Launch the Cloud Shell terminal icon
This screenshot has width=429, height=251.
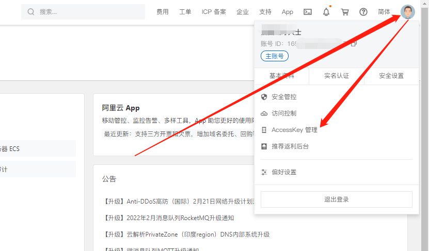[x=308, y=12]
